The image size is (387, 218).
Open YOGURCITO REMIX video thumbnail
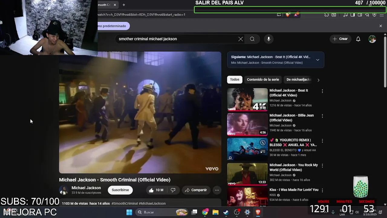click(247, 149)
